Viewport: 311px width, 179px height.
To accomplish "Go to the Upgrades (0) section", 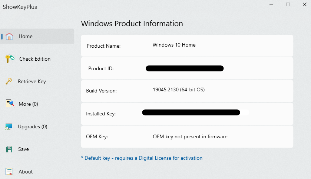I will click(x=33, y=126).
